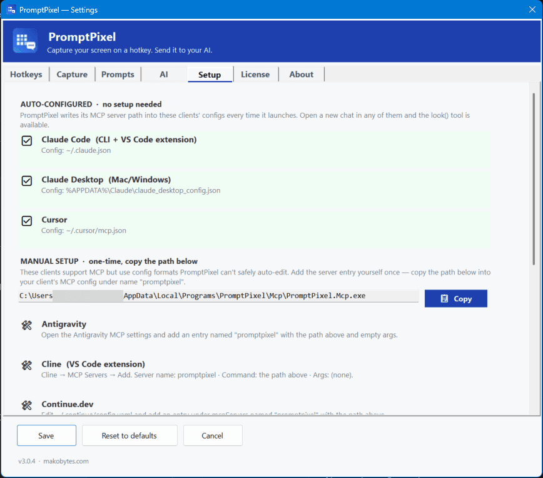Click the Continue.dev heading
This screenshot has width=543, height=478.
coord(68,404)
